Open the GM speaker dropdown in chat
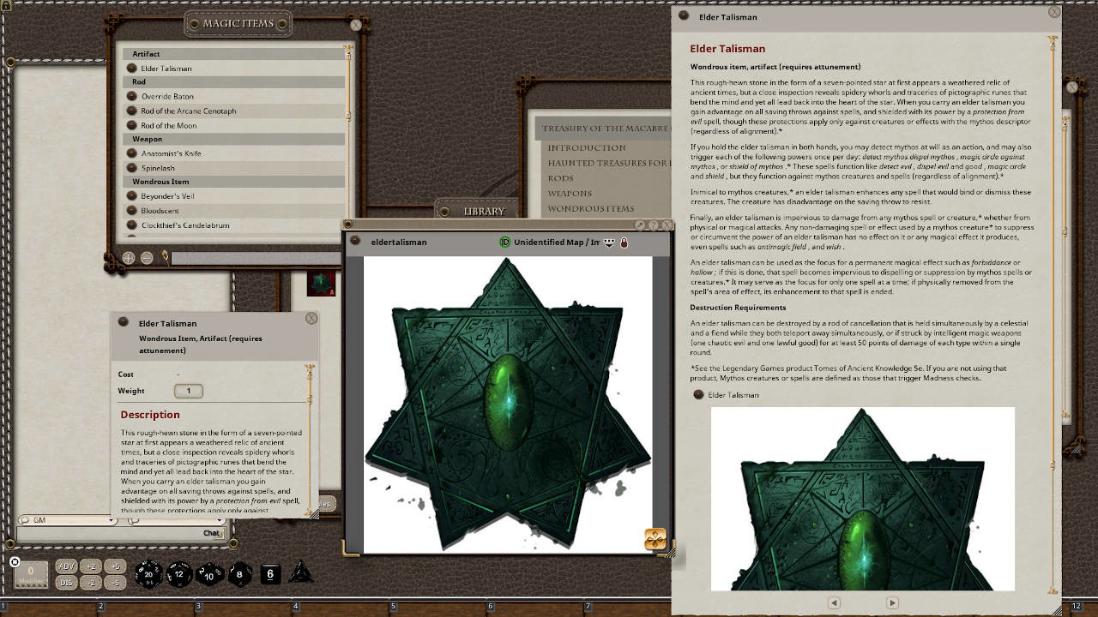Viewport: 1098px width, 617px height. tap(67, 520)
